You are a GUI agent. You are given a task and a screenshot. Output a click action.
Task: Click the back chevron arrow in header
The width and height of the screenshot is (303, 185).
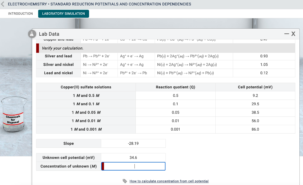click(x=2, y=4)
